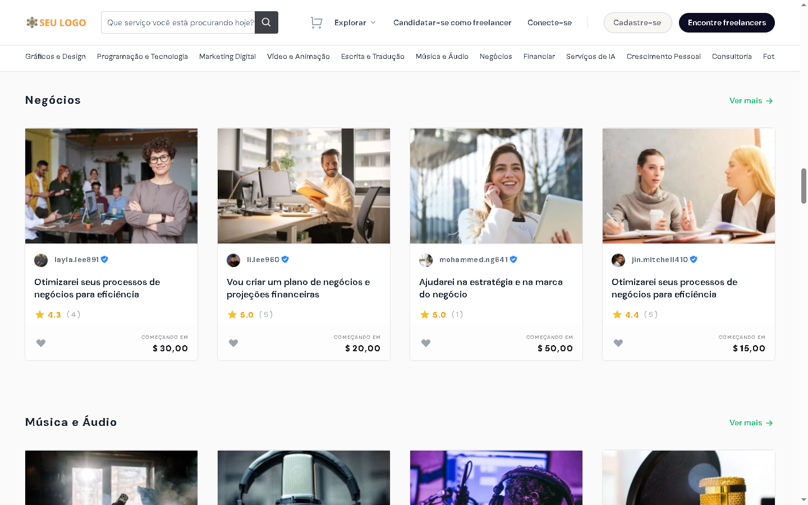Screen dimensions: 808x505
Task: Like mohammed.ng641's gig via heart icon
Action: pyautogui.click(x=426, y=343)
